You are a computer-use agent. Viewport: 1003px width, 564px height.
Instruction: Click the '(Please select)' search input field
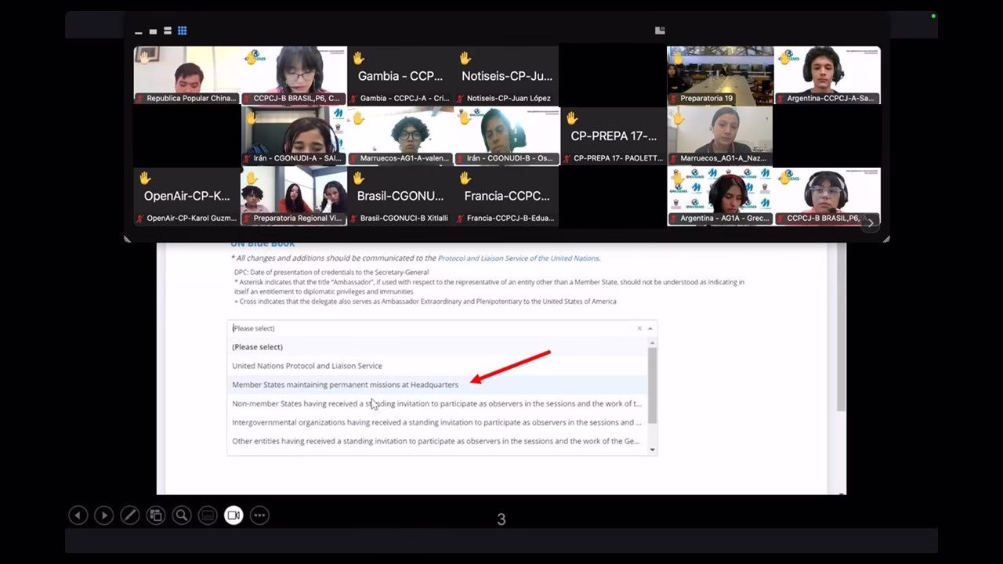click(431, 328)
